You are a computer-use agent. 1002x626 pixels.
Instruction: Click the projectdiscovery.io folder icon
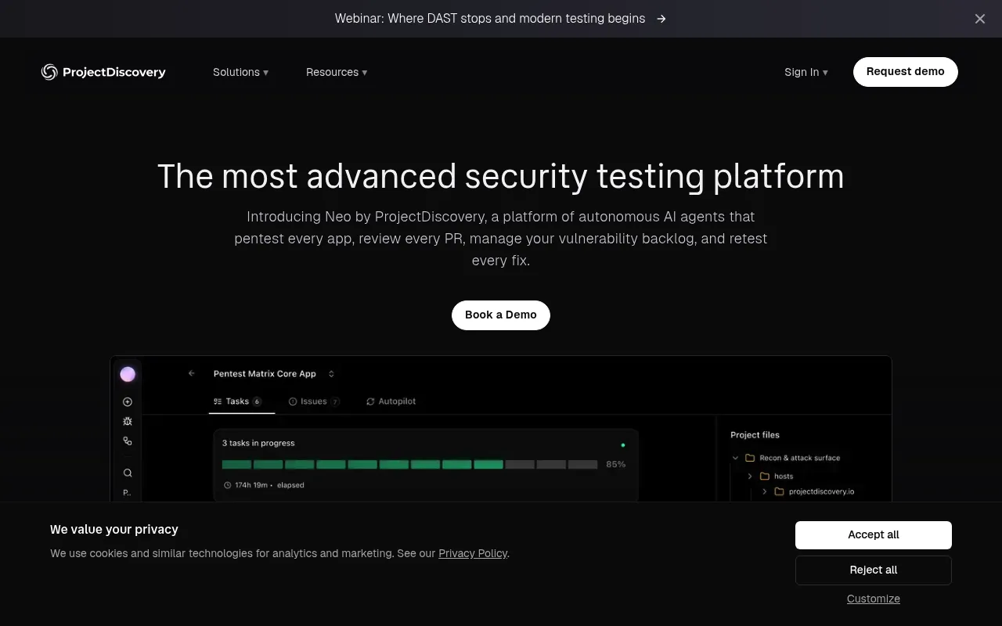[779, 491]
